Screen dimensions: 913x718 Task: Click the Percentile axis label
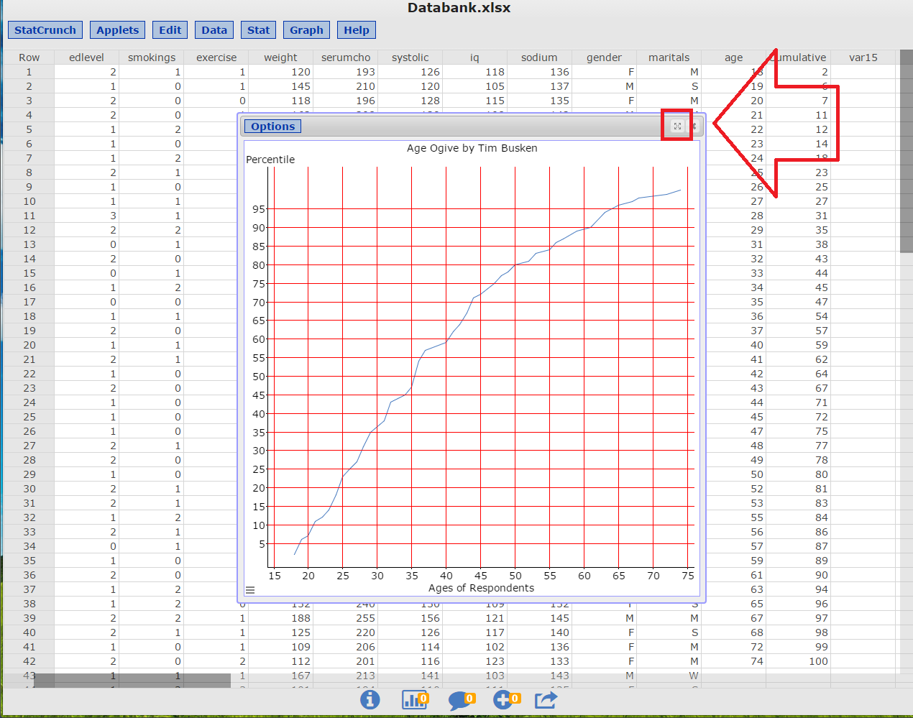click(x=270, y=160)
